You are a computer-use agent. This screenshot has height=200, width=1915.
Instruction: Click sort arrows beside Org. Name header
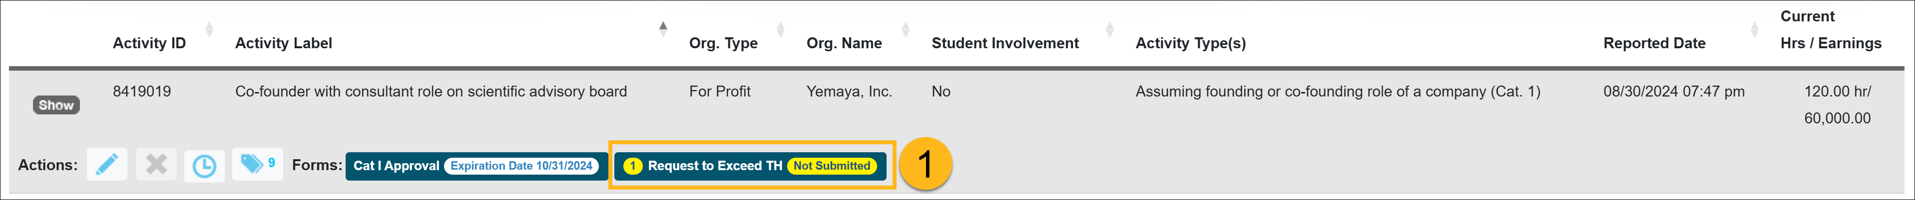[906, 30]
